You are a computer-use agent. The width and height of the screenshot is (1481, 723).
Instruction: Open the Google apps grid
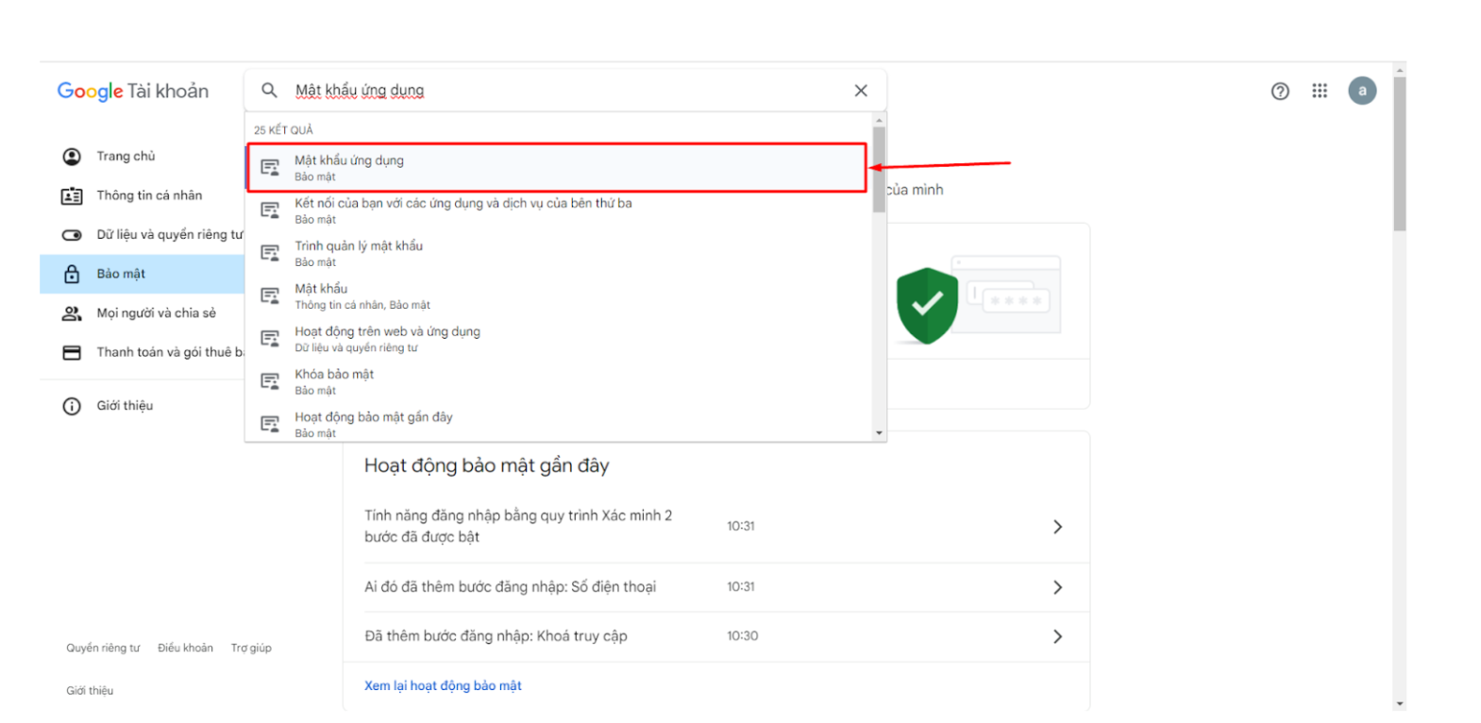1319,91
